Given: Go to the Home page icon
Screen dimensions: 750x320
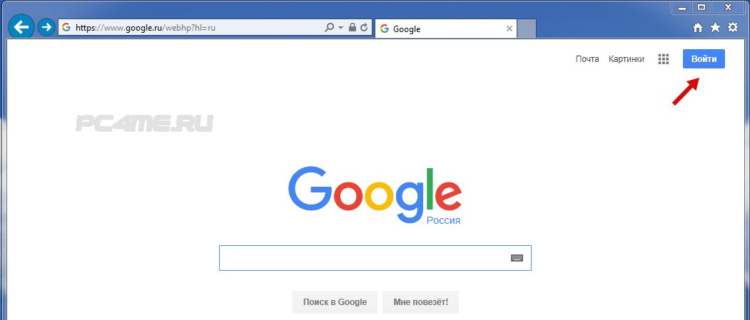Looking at the screenshot, I should (698, 29).
